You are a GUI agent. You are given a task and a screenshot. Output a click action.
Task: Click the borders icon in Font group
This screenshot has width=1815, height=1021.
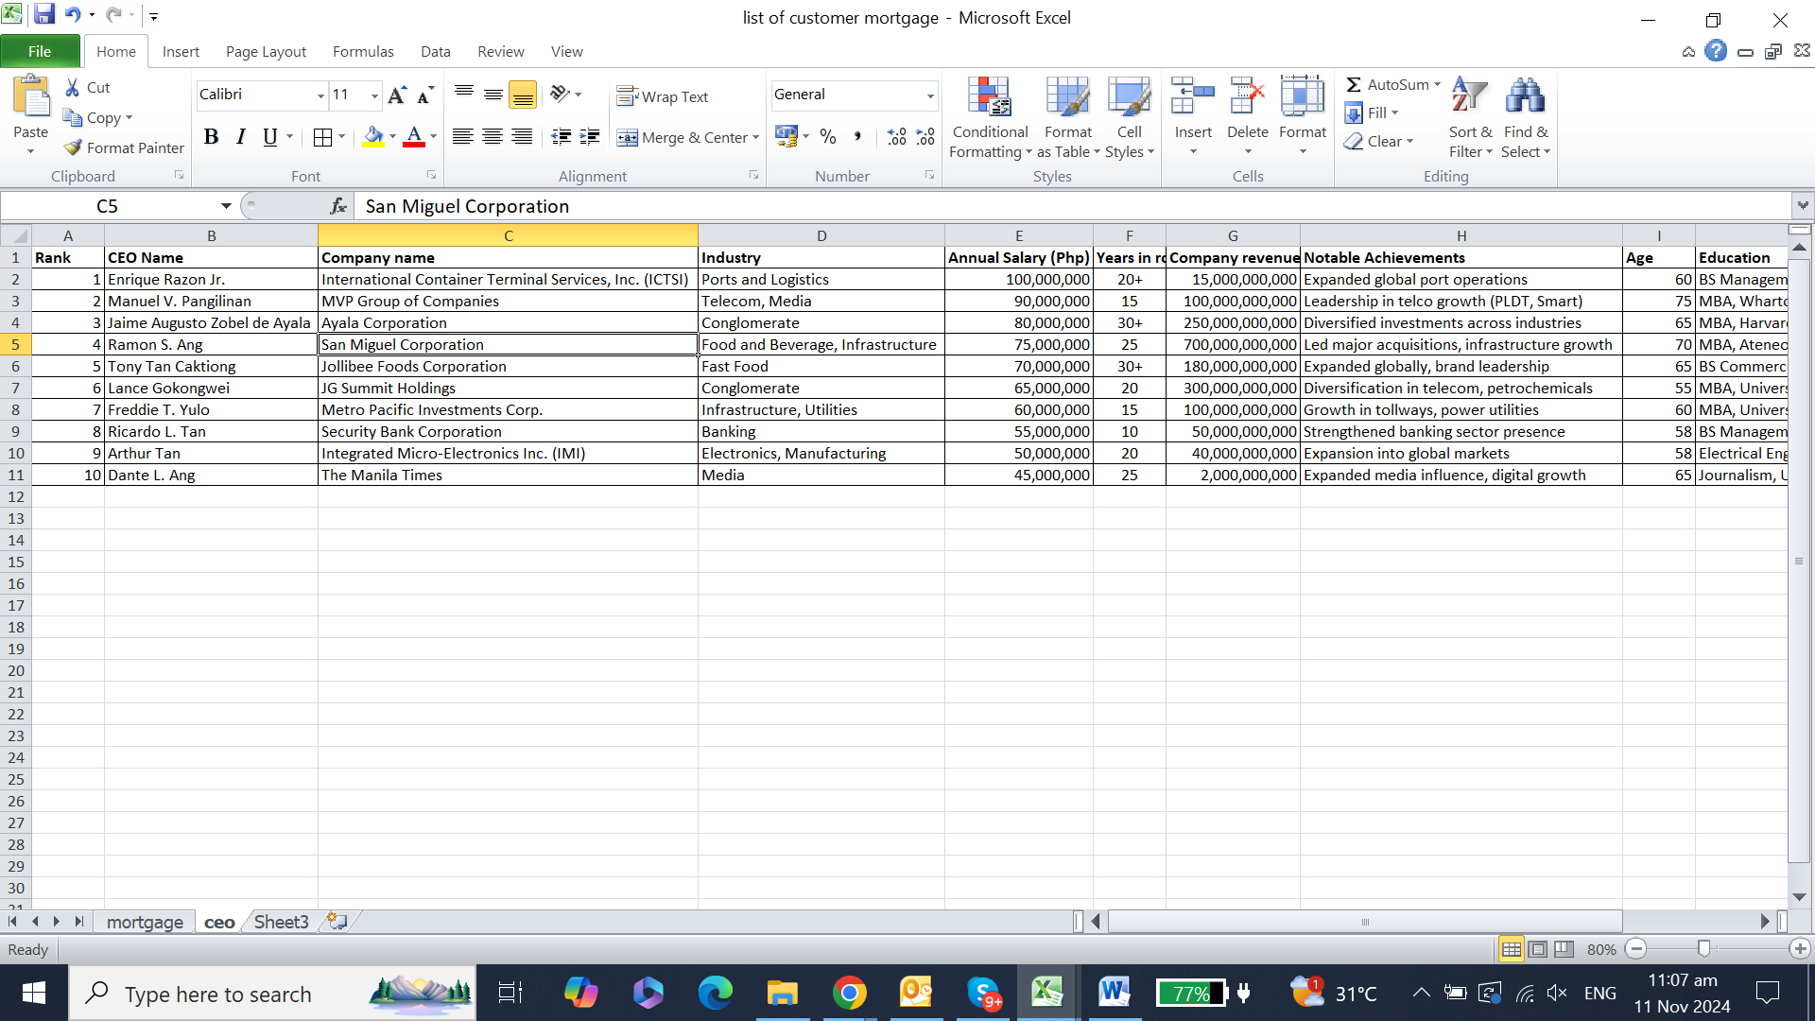[x=322, y=137]
